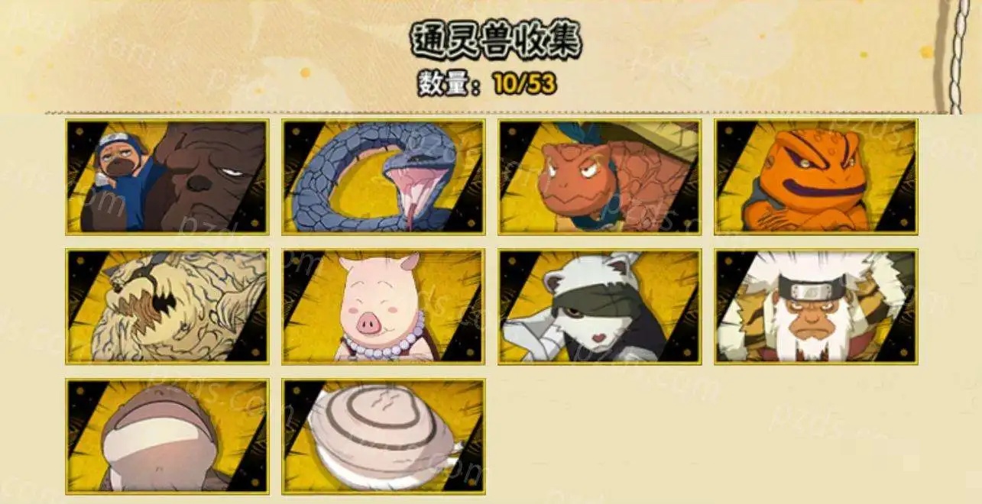Click the 数量 10/53 collection counter
The height and width of the screenshot is (504, 982).
click(x=487, y=83)
